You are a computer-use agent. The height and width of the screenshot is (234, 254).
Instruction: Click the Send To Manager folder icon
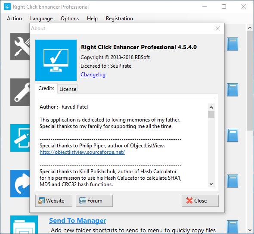(x=24, y=225)
